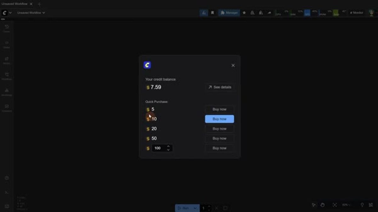Adjust batch count stepper arrows beside Run
The height and width of the screenshot is (212, 378).
(x=209, y=208)
